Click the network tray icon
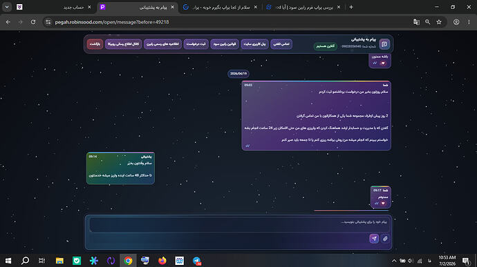This screenshot has width=477, height=267. [x=420, y=261]
